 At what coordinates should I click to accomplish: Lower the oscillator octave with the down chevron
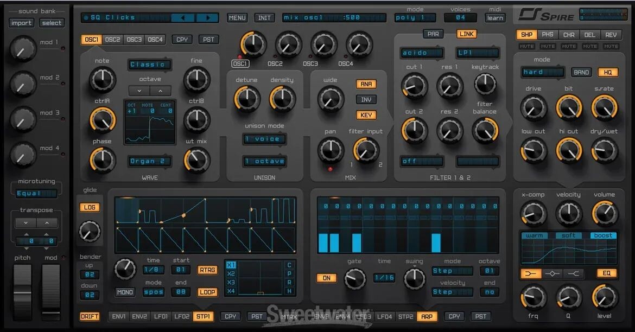(x=139, y=91)
